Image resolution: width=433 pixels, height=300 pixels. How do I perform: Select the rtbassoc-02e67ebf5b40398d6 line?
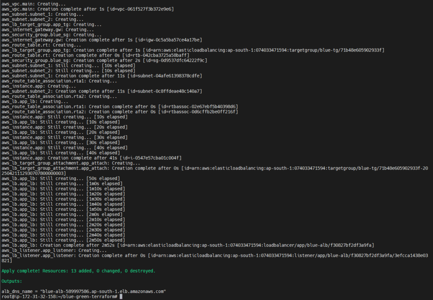[120, 107]
